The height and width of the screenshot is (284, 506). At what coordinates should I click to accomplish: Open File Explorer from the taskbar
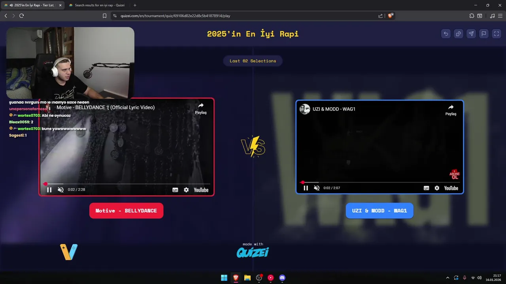247,278
